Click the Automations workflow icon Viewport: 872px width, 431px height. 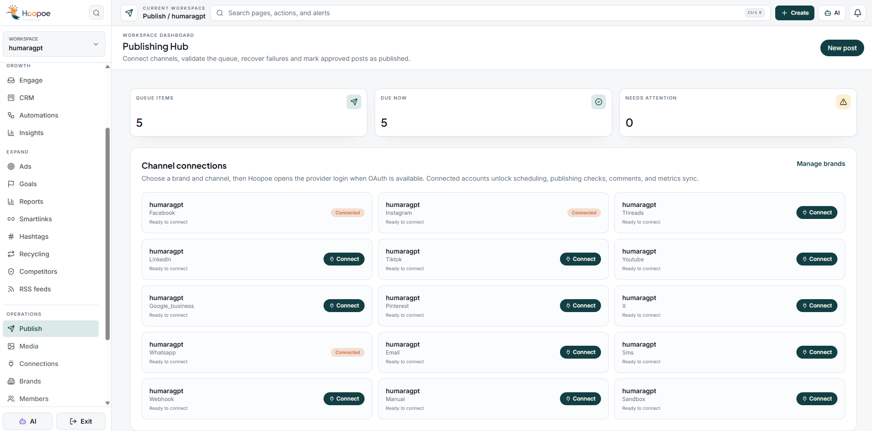[x=11, y=115]
